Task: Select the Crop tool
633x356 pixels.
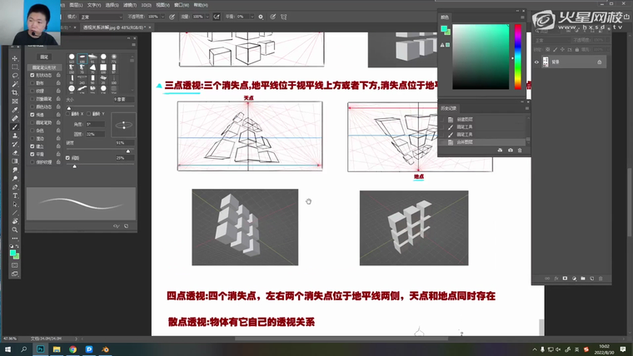Action: tap(15, 92)
